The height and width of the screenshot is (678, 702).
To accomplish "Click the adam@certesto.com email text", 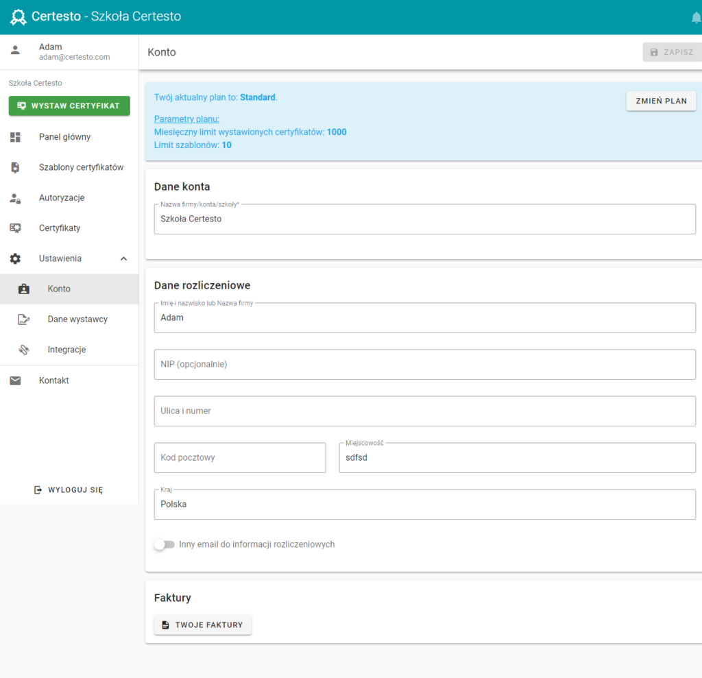I will click(x=74, y=58).
